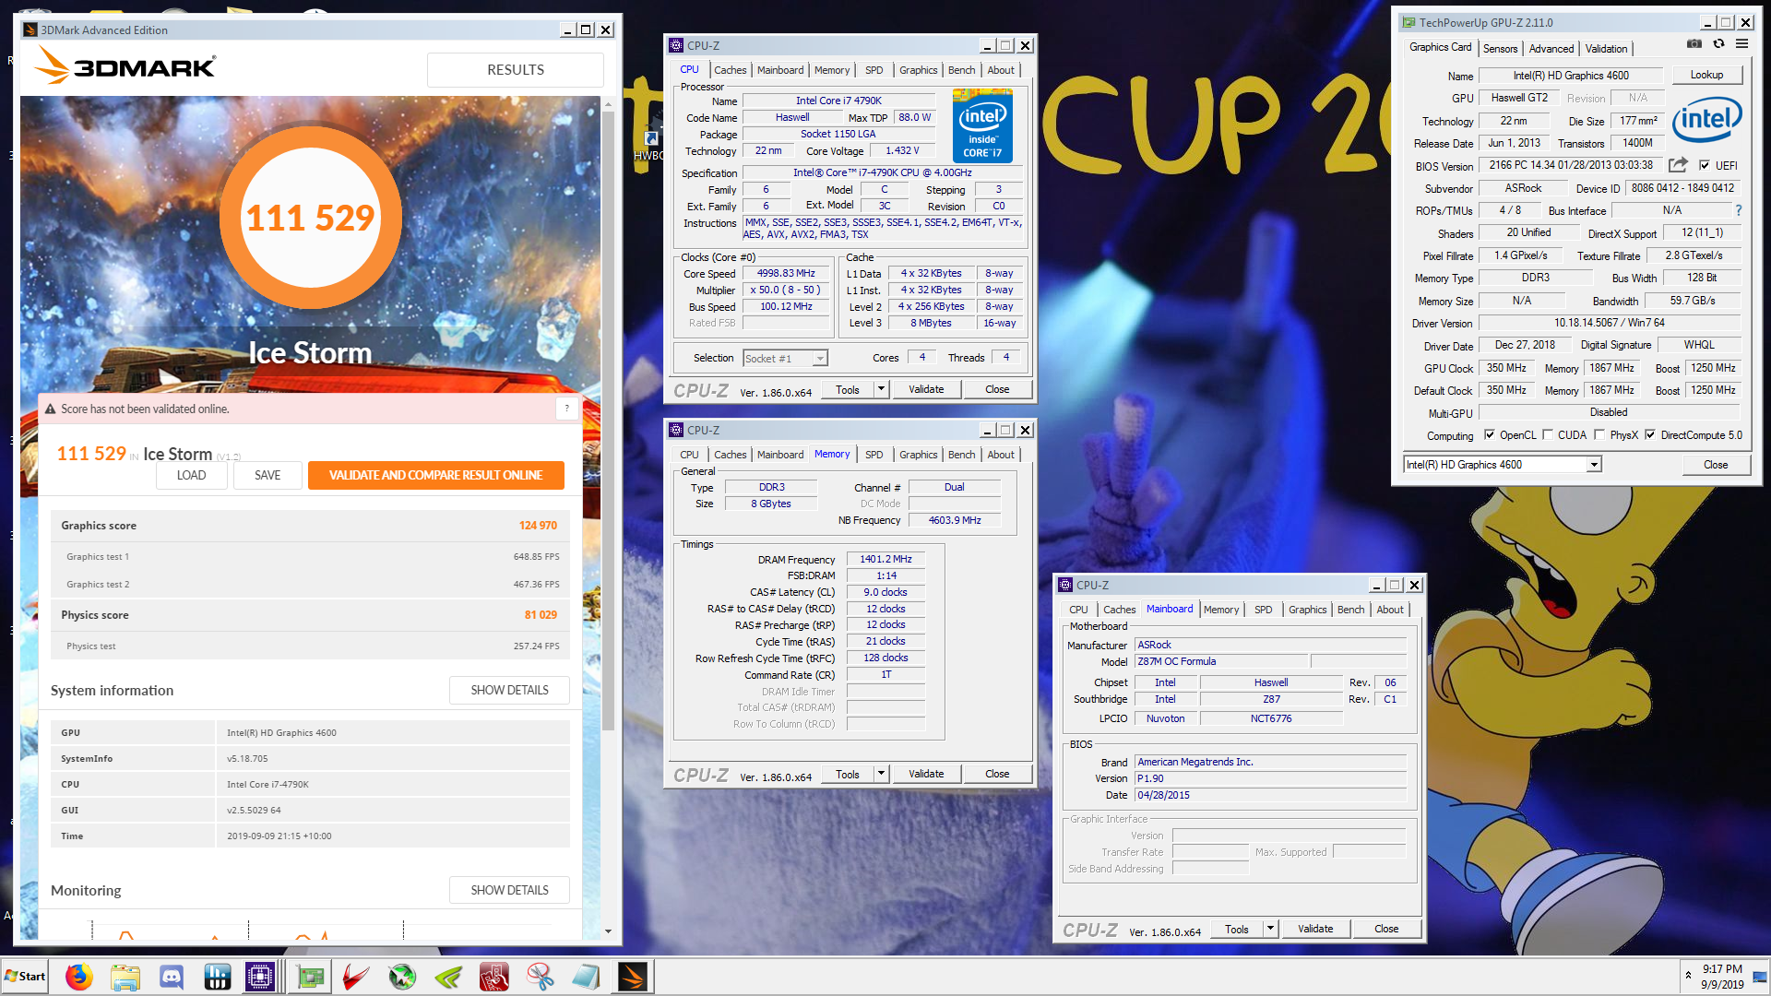The image size is (1771, 996).
Task: Click the GPU-Z refresh icon
Action: click(1718, 44)
